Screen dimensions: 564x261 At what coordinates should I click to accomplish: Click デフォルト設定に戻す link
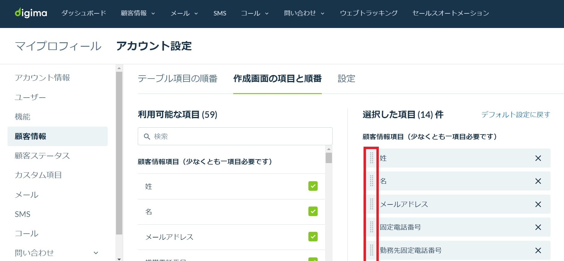point(515,115)
